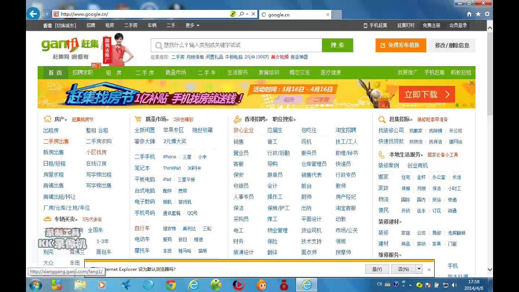Close the banner ad with X
The width and height of the screenshot is (519, 292).
click(x=472, y=83)
